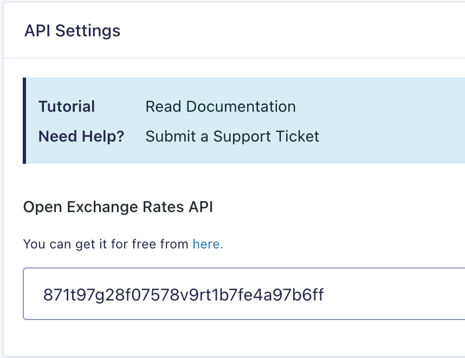
Task: Follow the "here" link for free key
Action: click(x=208, y=244)
